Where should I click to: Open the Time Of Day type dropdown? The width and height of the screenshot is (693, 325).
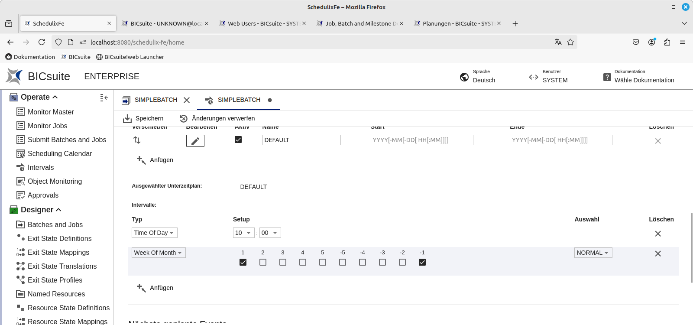(x=154, y=233)
